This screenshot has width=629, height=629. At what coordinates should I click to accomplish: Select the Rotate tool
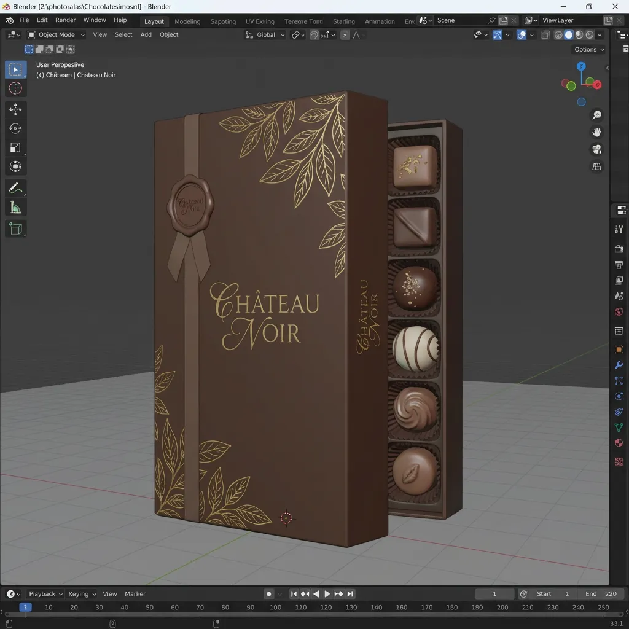(16, 128)
